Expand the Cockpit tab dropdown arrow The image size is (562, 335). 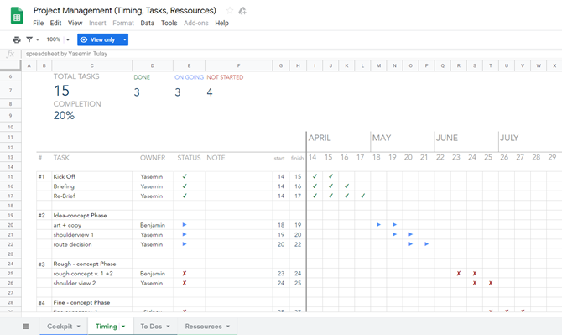(79, 327)
